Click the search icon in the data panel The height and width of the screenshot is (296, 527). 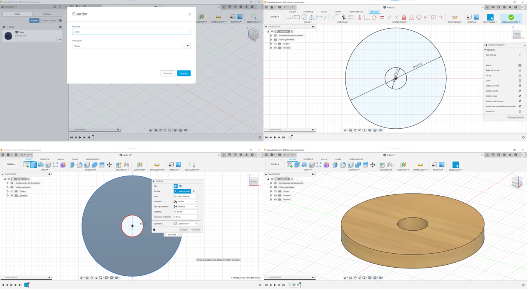(60, 7)
